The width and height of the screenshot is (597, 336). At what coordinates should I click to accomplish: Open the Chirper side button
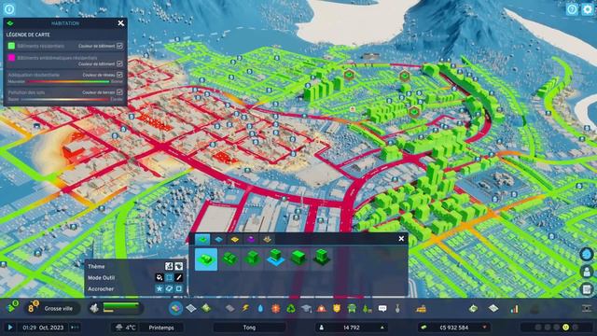(587, 255)
